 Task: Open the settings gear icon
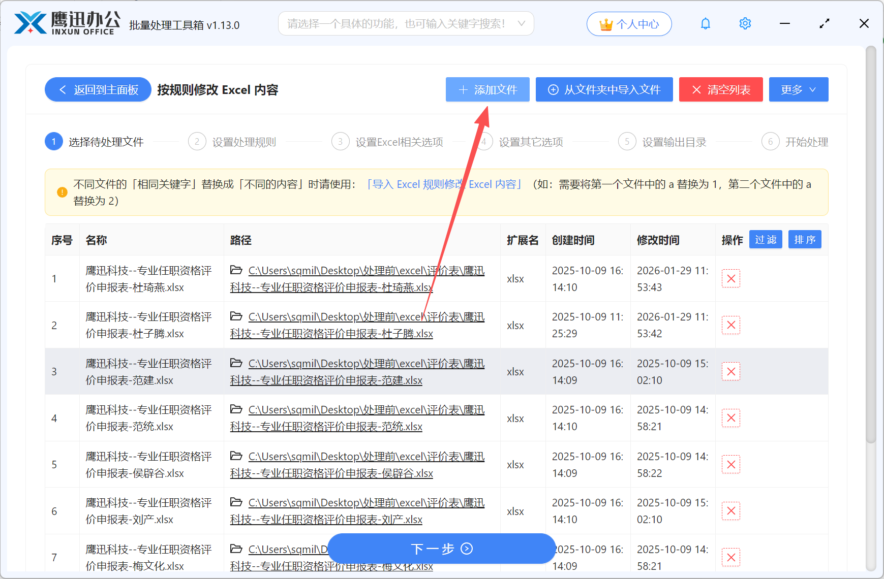point(745,23)
